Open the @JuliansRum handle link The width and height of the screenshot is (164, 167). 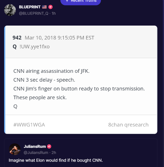tap(36, 153)
